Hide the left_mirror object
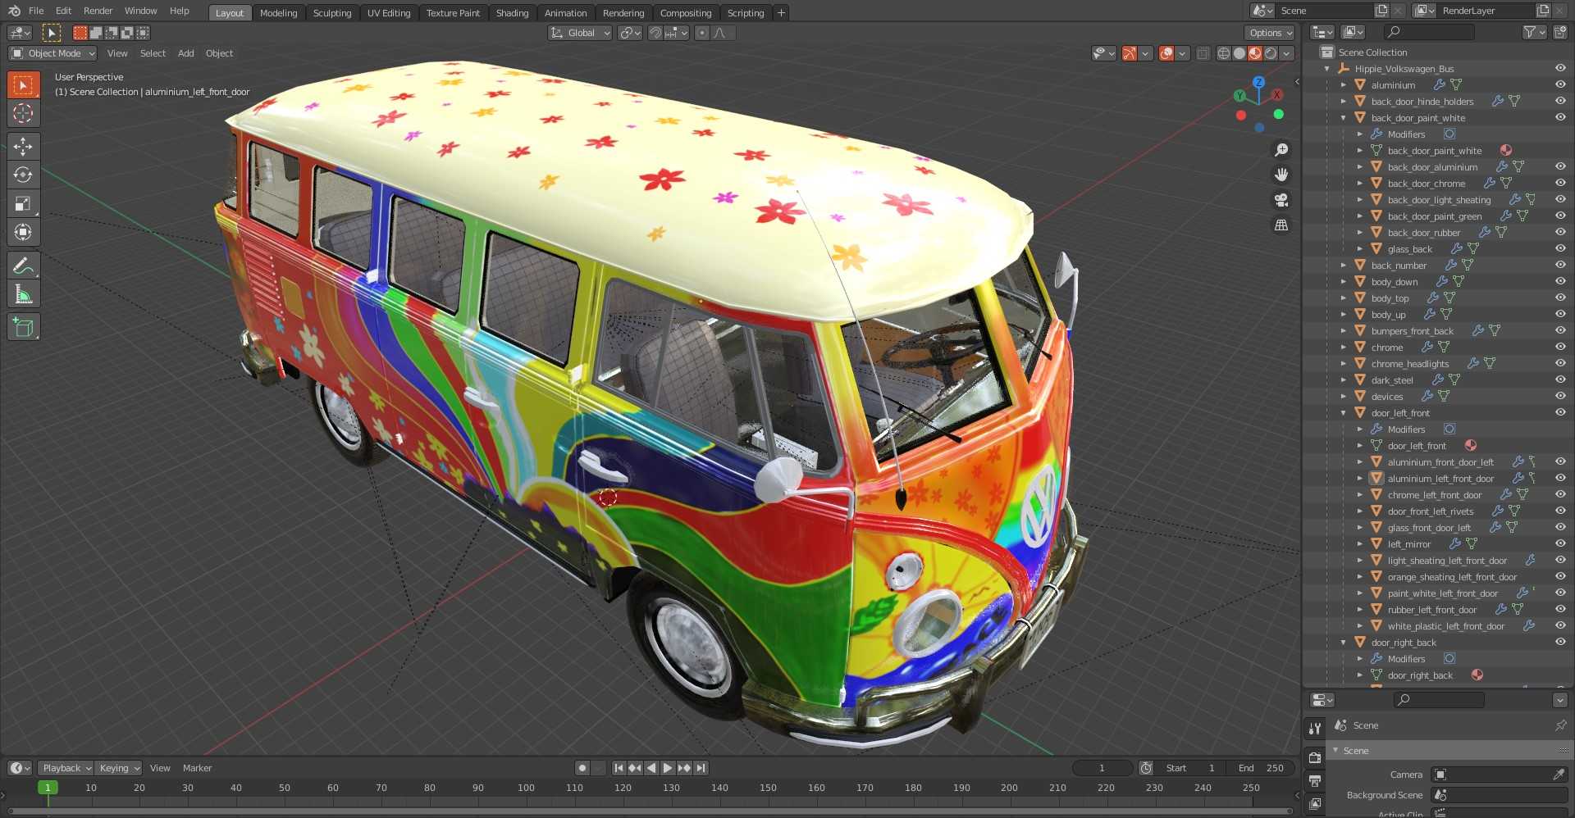Screen dimensions: 1575x818 pos(1560,543)
